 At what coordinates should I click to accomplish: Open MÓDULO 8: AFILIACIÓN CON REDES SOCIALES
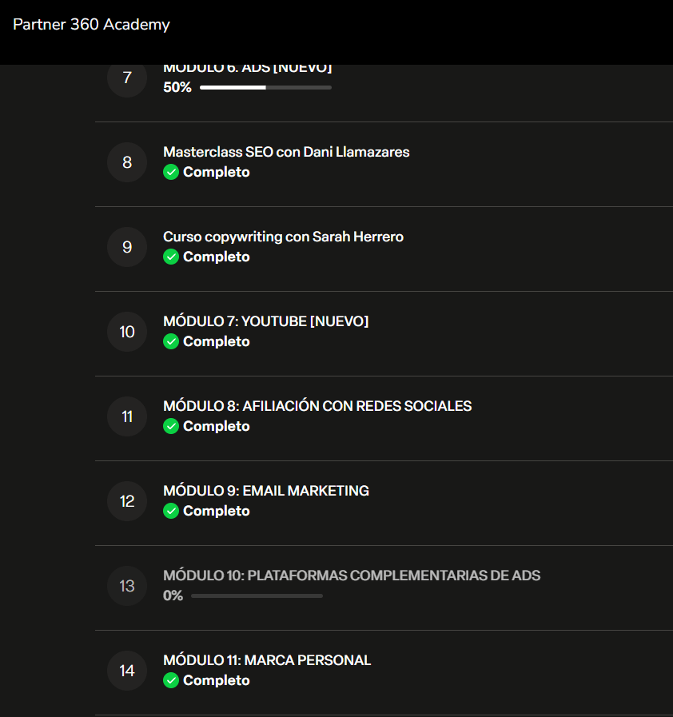click(317, 406)
